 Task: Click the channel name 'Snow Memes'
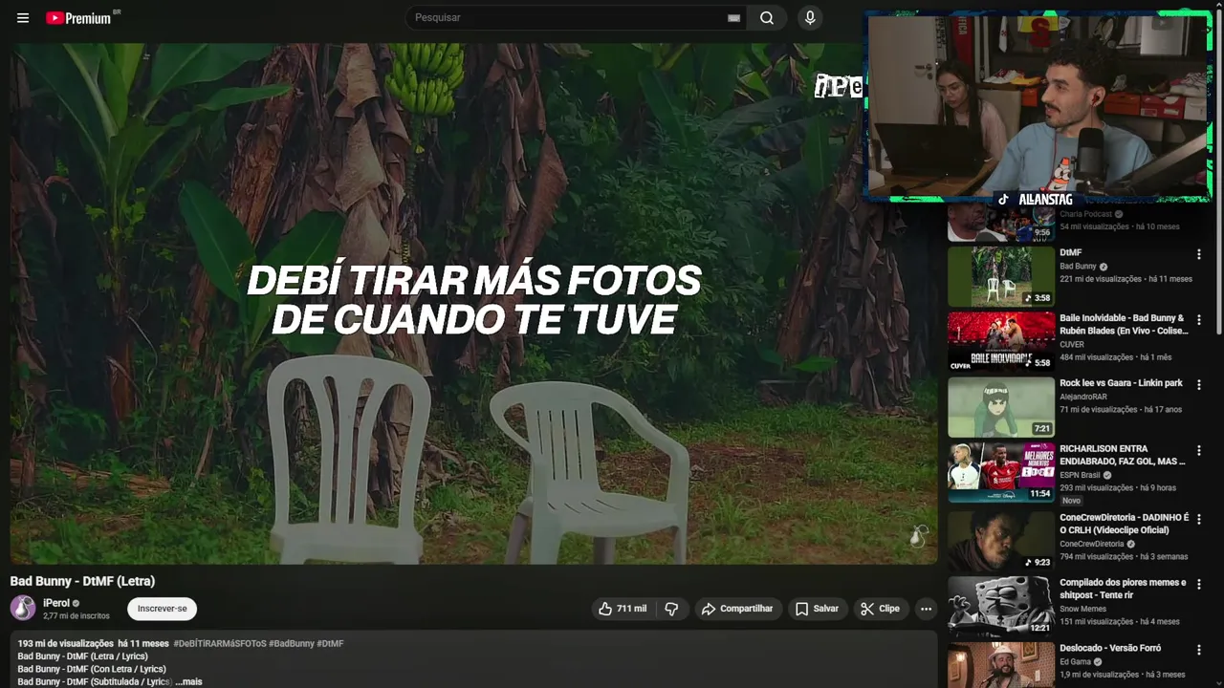click(1082, 609)
